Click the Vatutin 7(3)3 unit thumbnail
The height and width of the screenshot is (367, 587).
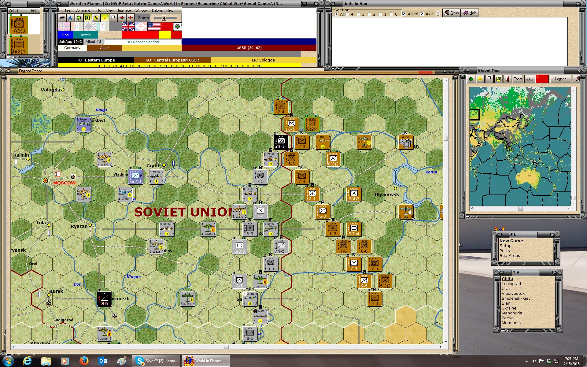19,25
